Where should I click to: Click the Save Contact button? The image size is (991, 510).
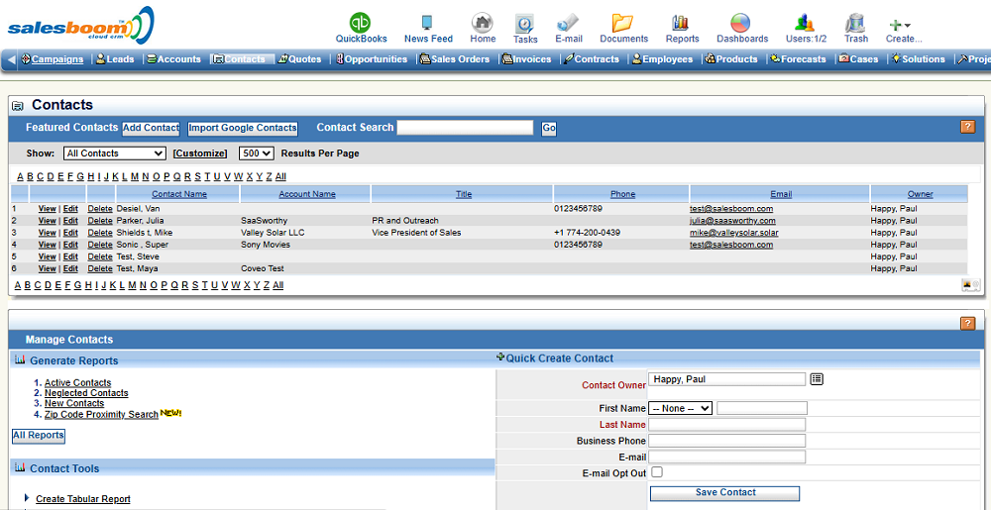(x=724, y=493)
